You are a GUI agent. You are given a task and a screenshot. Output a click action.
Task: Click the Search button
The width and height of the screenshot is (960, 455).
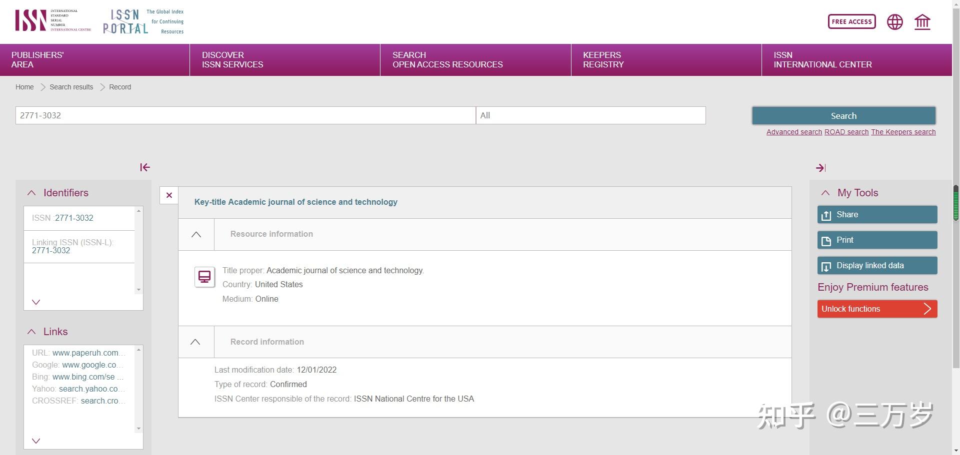tap(844, 116)
